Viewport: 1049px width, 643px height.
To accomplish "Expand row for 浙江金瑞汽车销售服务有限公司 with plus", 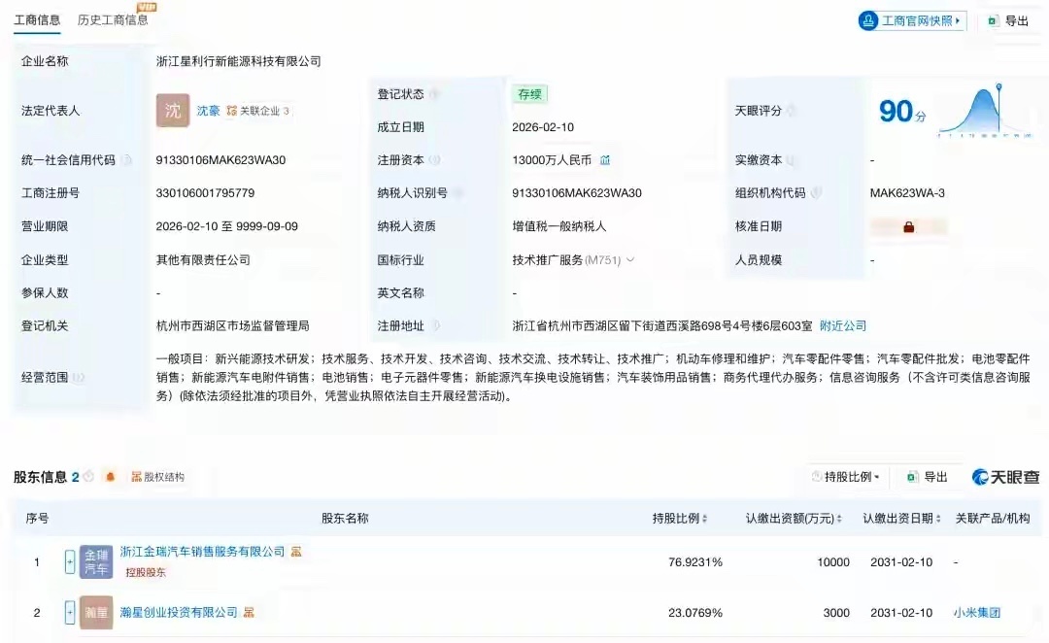I will [x=70, y=562].
